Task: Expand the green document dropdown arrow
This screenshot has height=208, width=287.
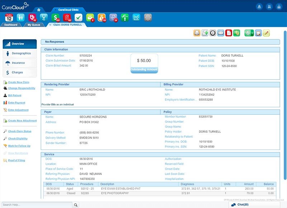Action: (x=252, y=33)
